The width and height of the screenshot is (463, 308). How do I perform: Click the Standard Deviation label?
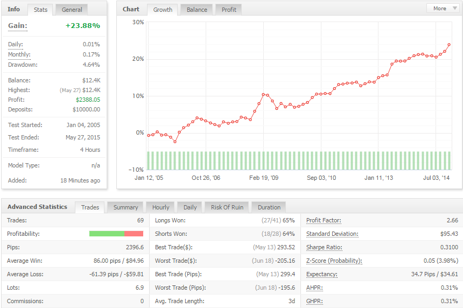pyautogui.click(x=332, y=234)
